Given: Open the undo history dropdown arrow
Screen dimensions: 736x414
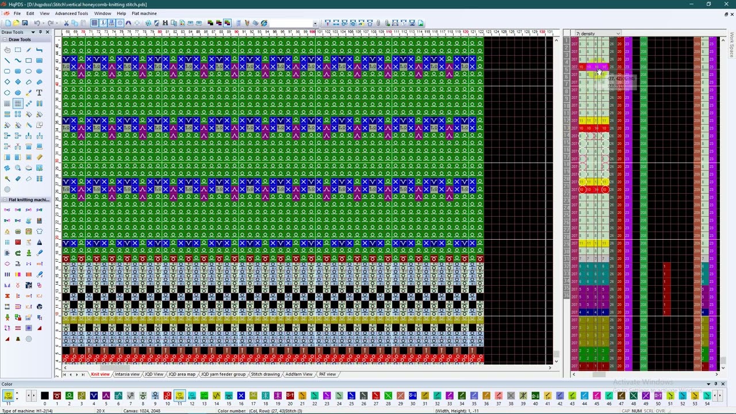Looking at the screenshot, I should tap(43, 23).
